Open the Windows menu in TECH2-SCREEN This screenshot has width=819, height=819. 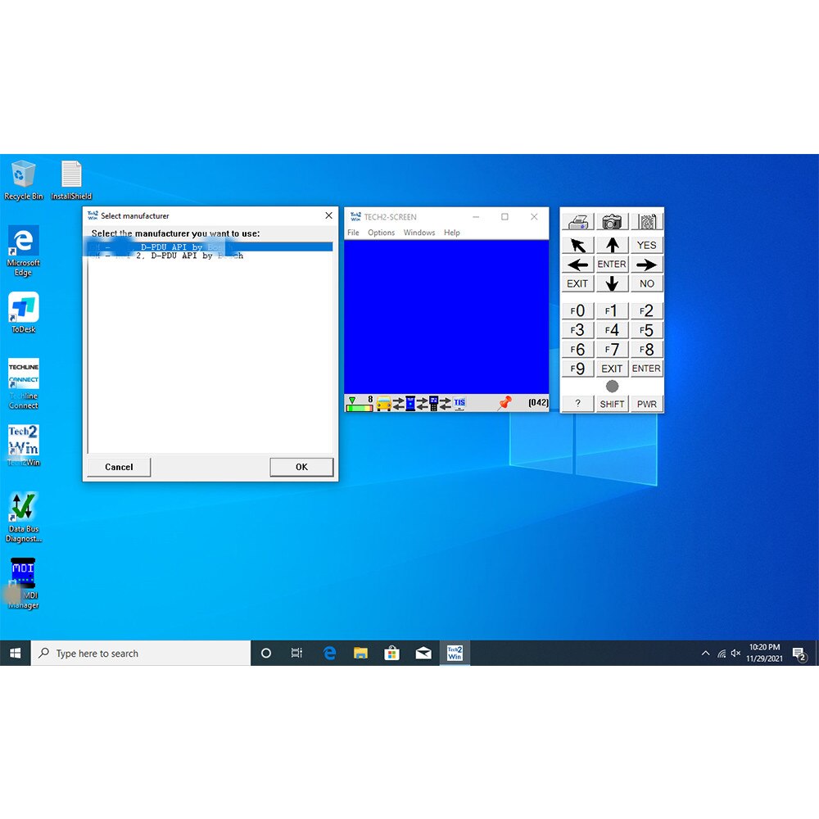coord(419,233)
